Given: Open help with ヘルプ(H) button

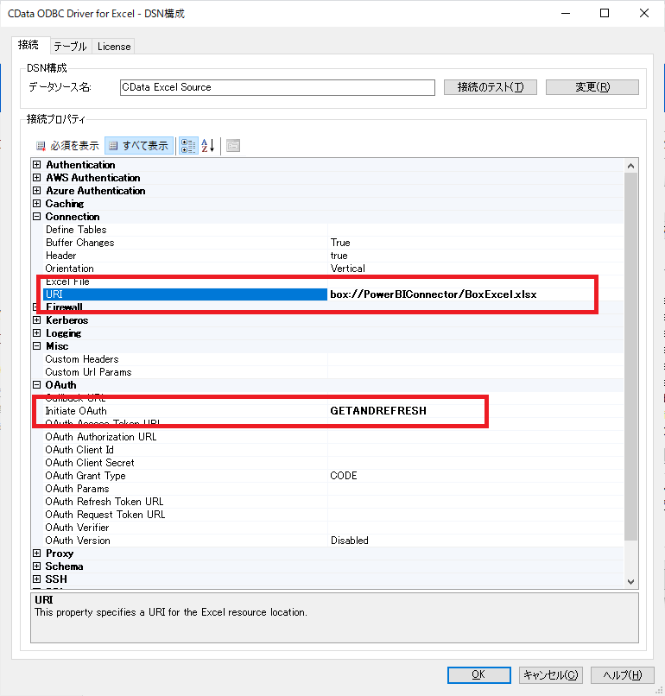Looking at the screenshot, I should click(623, 674).
